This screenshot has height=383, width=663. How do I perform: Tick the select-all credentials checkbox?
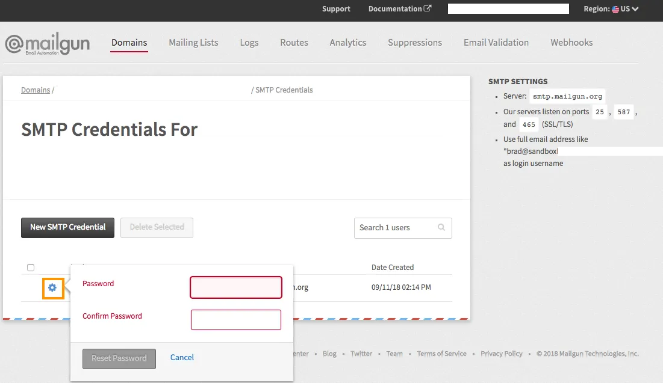(x=31, y=268)
